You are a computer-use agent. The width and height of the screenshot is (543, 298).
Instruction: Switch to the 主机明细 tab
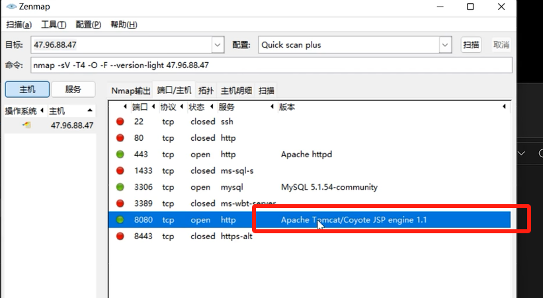click(x=236, y=91)
